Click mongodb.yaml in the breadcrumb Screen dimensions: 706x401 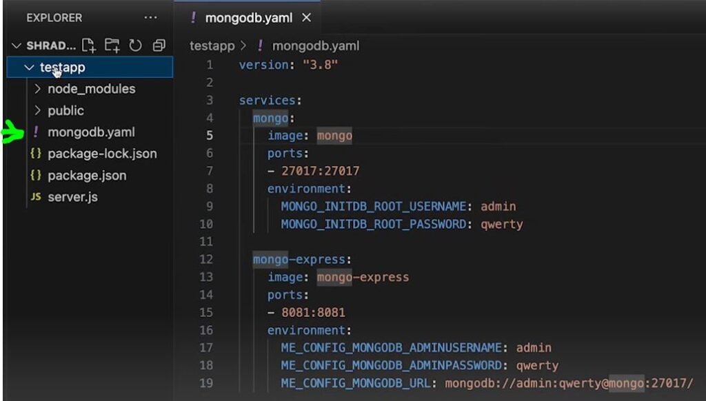(316, 46)
